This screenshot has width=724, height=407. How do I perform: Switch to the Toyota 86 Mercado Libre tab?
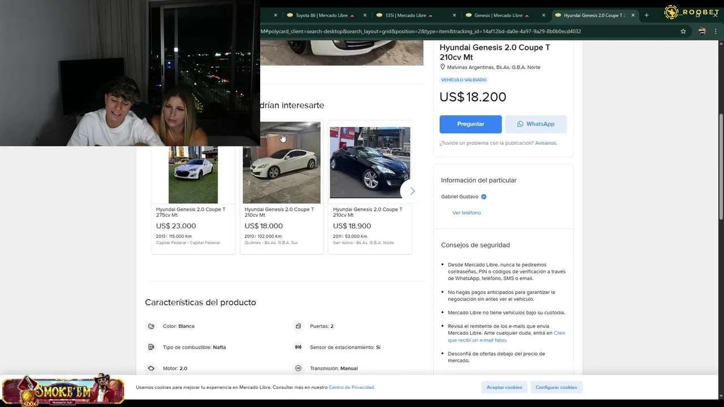326,15
